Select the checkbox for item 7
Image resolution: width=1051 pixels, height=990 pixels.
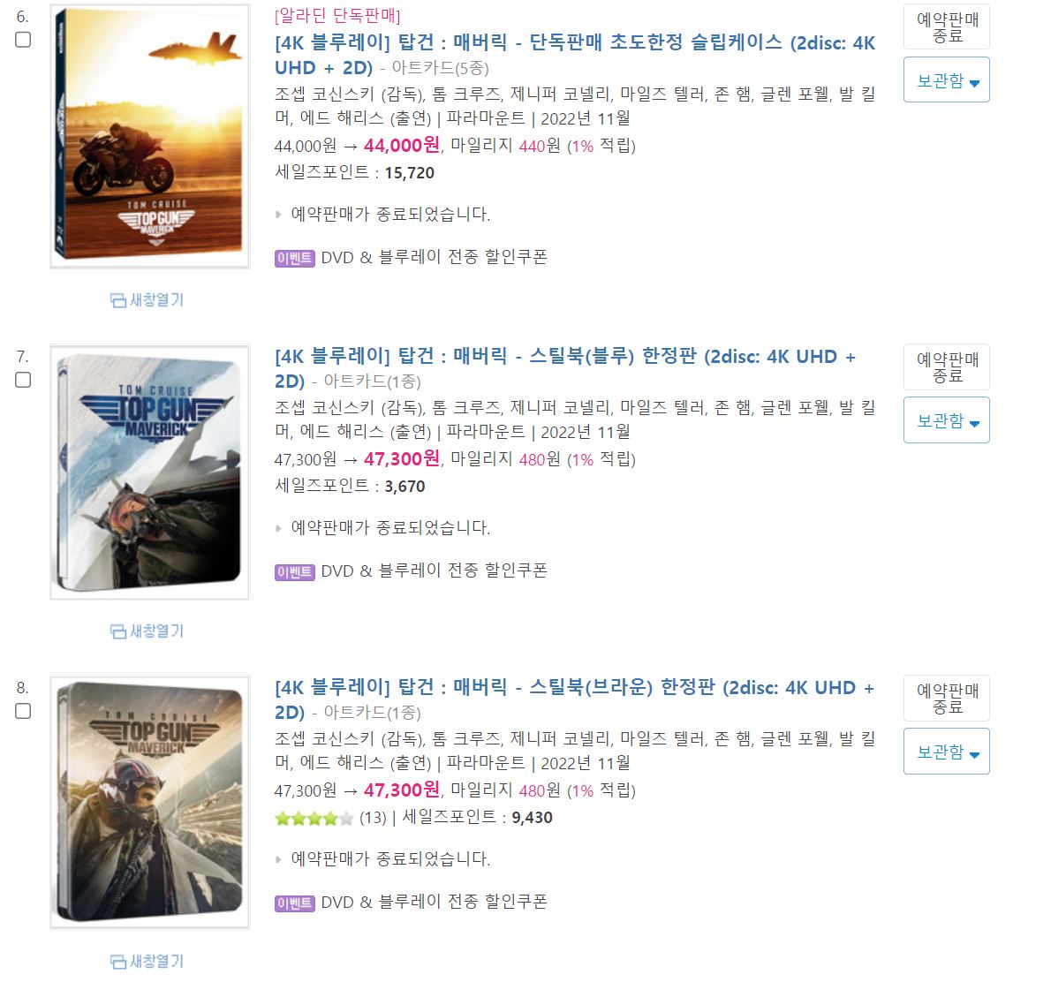point(23,380)
